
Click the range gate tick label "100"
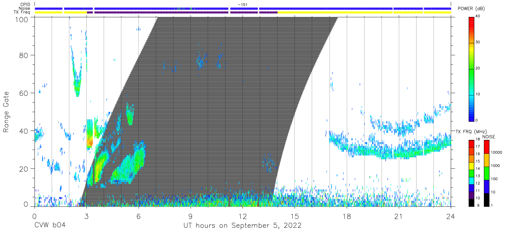pos(22,19)
